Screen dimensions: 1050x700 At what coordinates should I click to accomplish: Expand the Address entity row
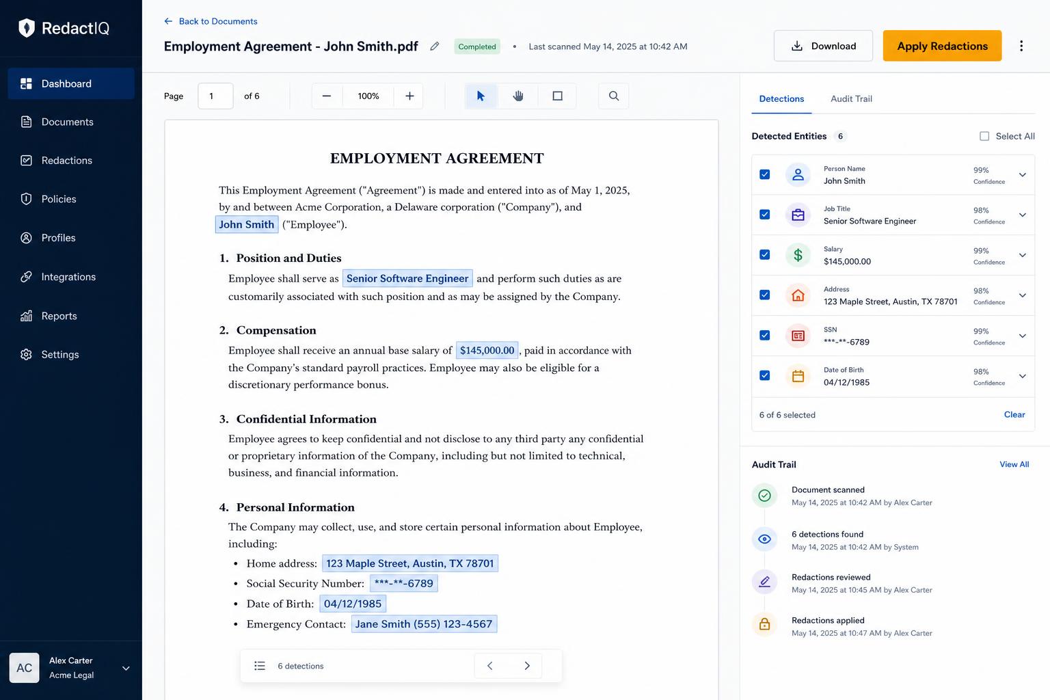[x=1023, y=296]
